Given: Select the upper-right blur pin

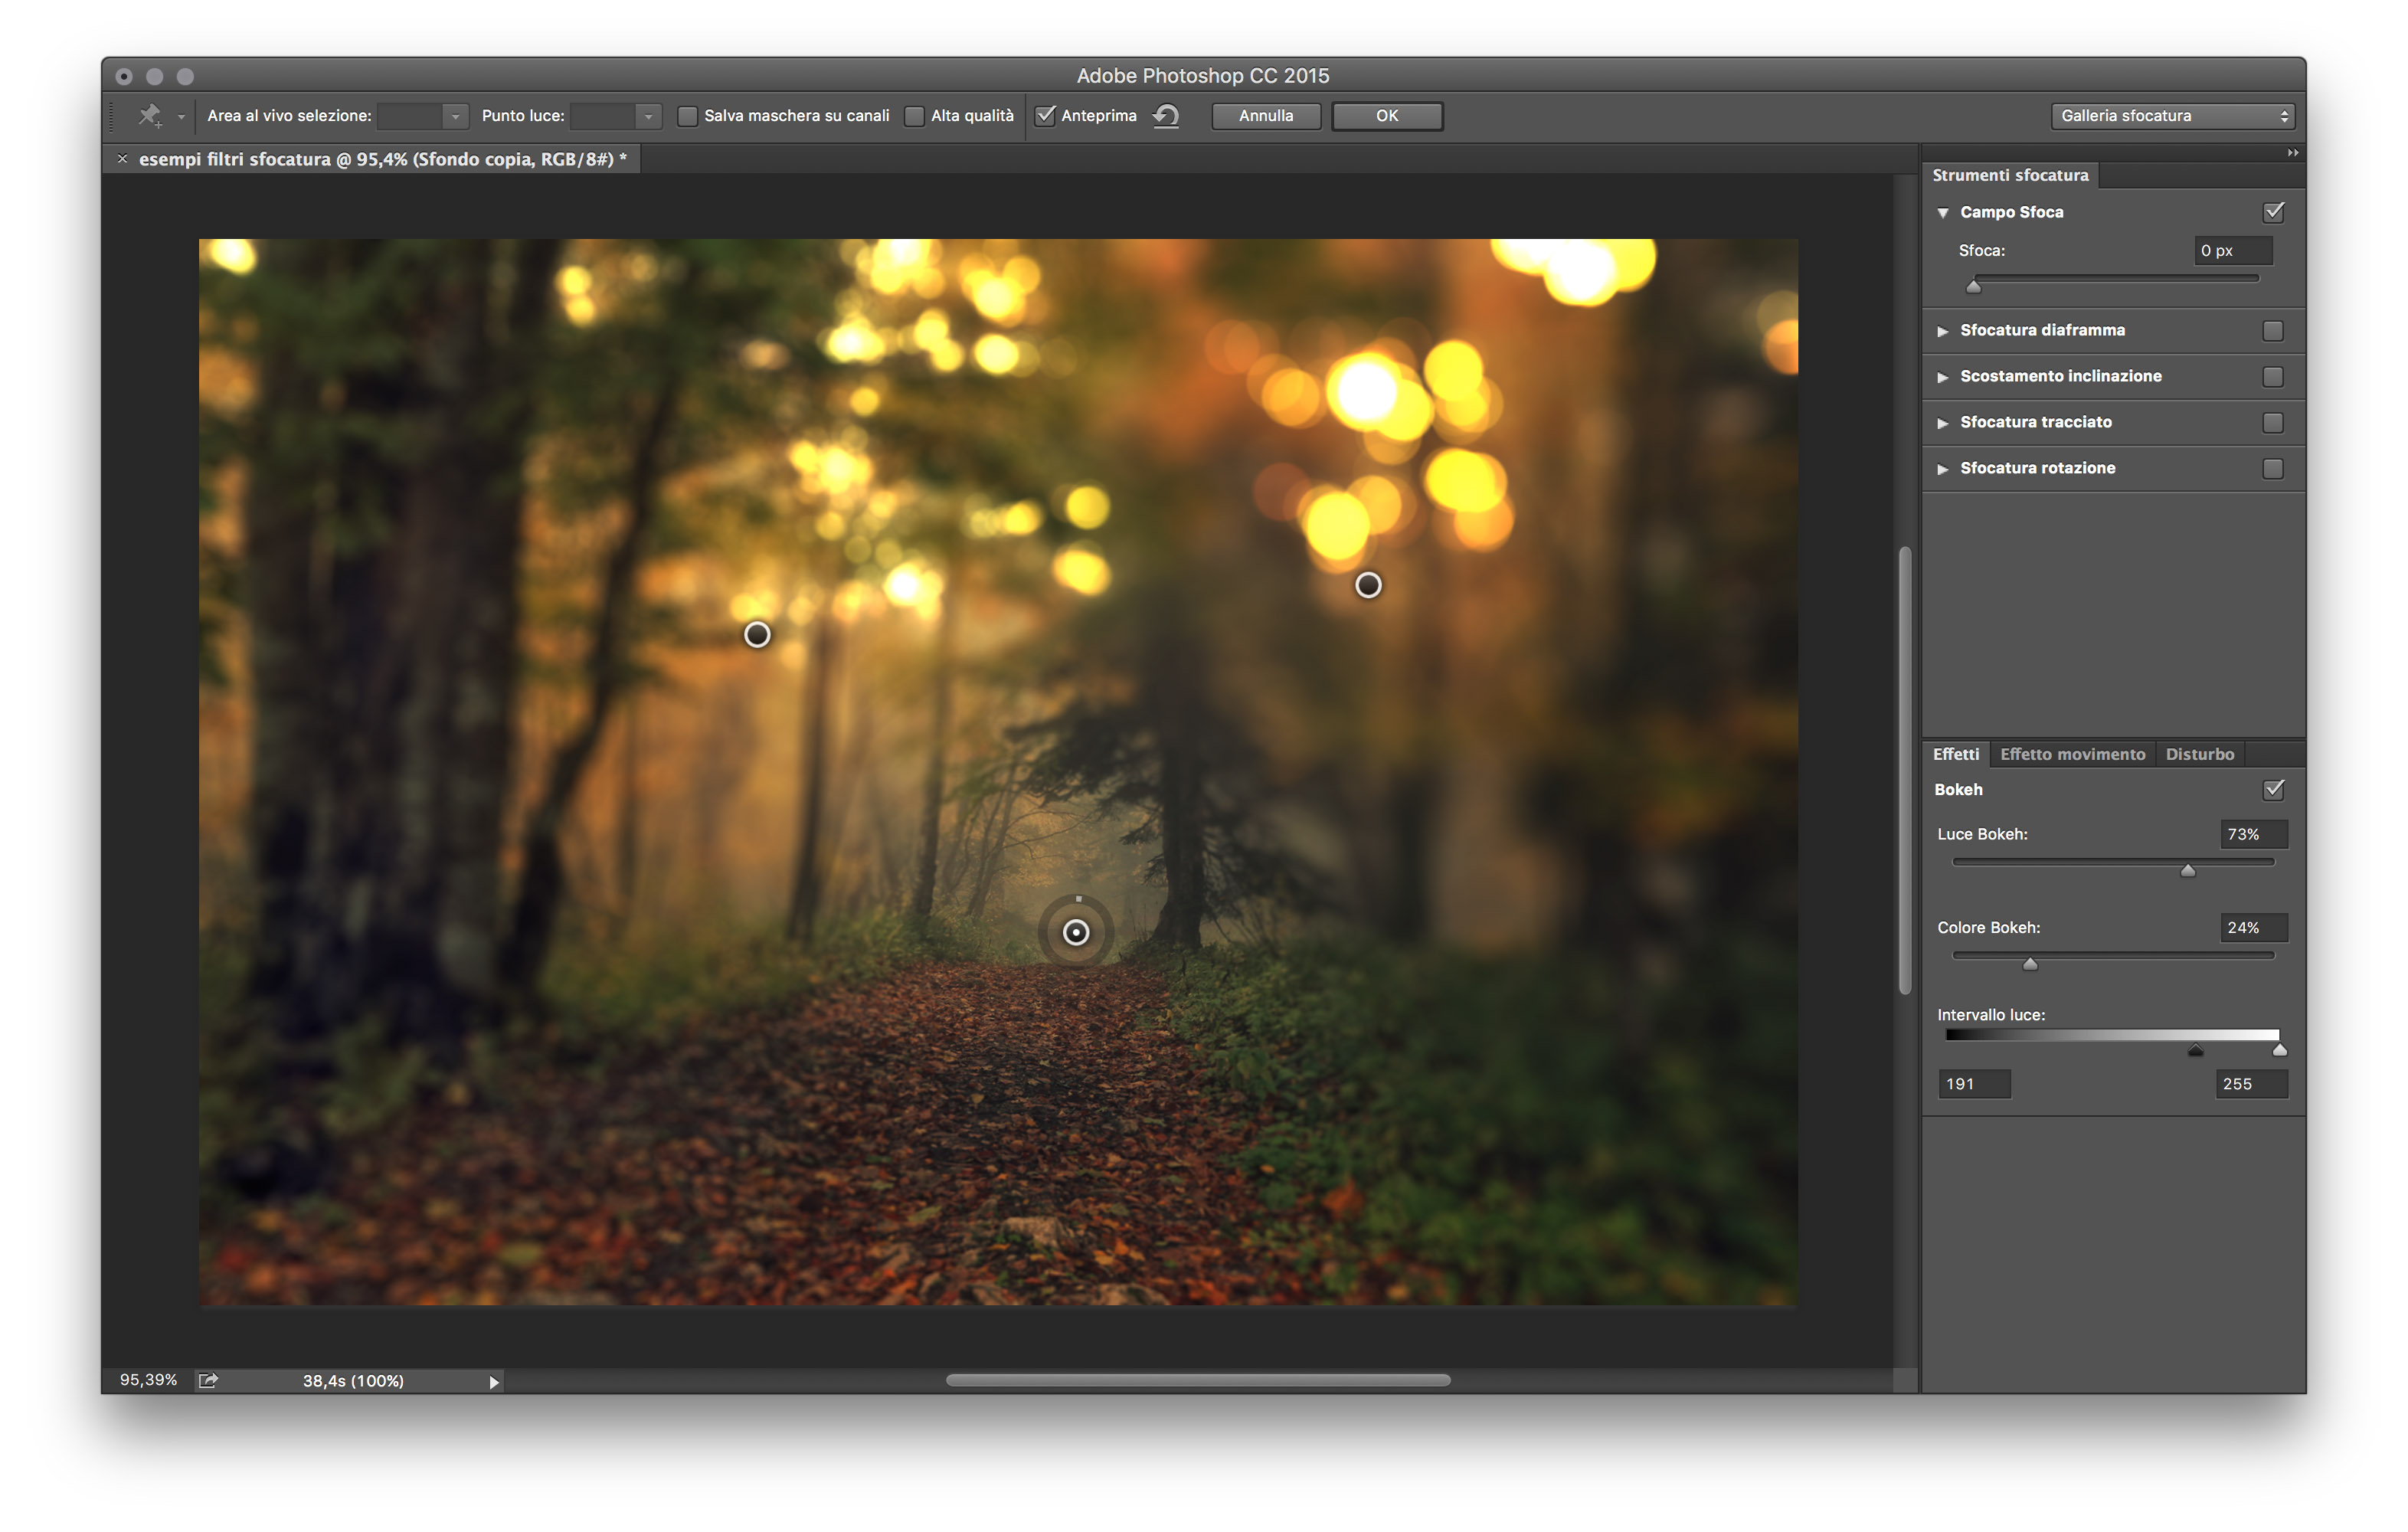Looking at the screenshot, I should [1368, 585].
